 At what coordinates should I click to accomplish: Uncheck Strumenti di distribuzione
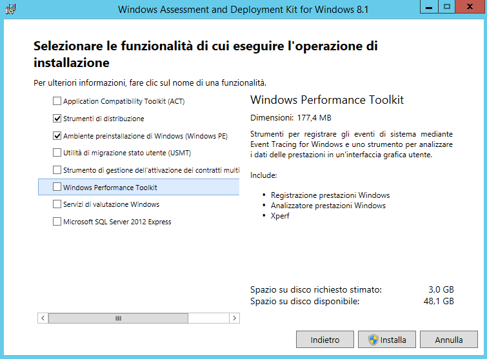(x=57, y=119)
